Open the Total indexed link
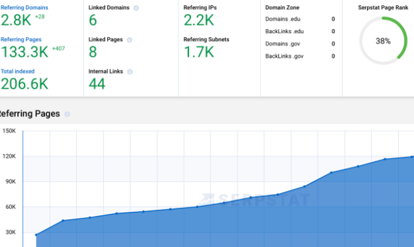 pos(18,72)
